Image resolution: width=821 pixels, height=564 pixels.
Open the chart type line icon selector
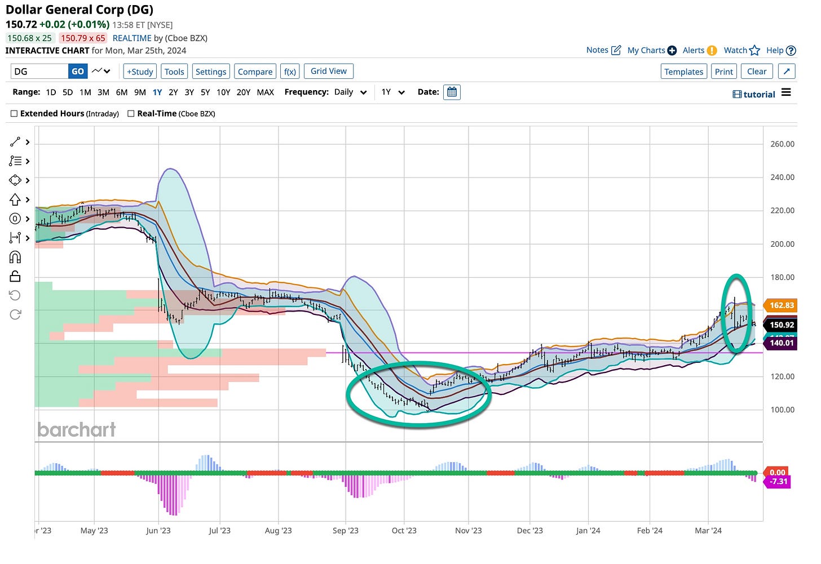tap(101, 71)
